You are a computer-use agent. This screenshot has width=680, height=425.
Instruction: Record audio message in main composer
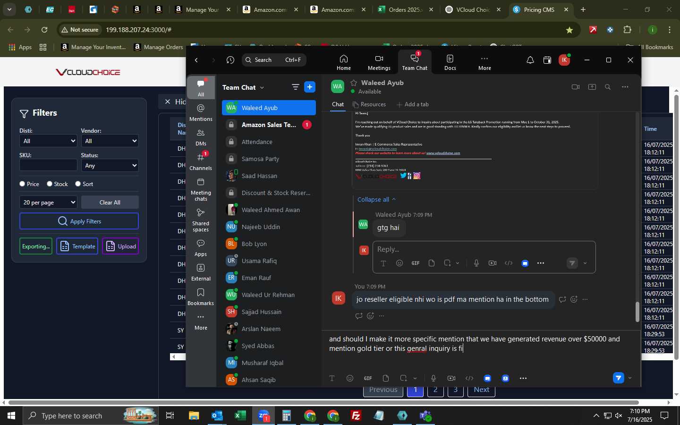tap(433, 378)
